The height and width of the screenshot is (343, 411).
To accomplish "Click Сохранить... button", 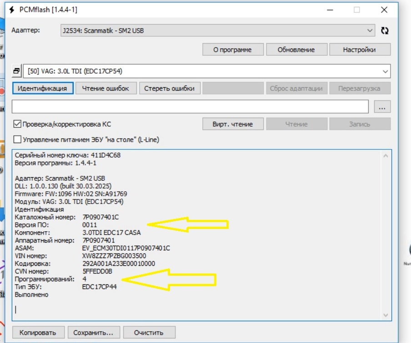I will coord(94,332).
